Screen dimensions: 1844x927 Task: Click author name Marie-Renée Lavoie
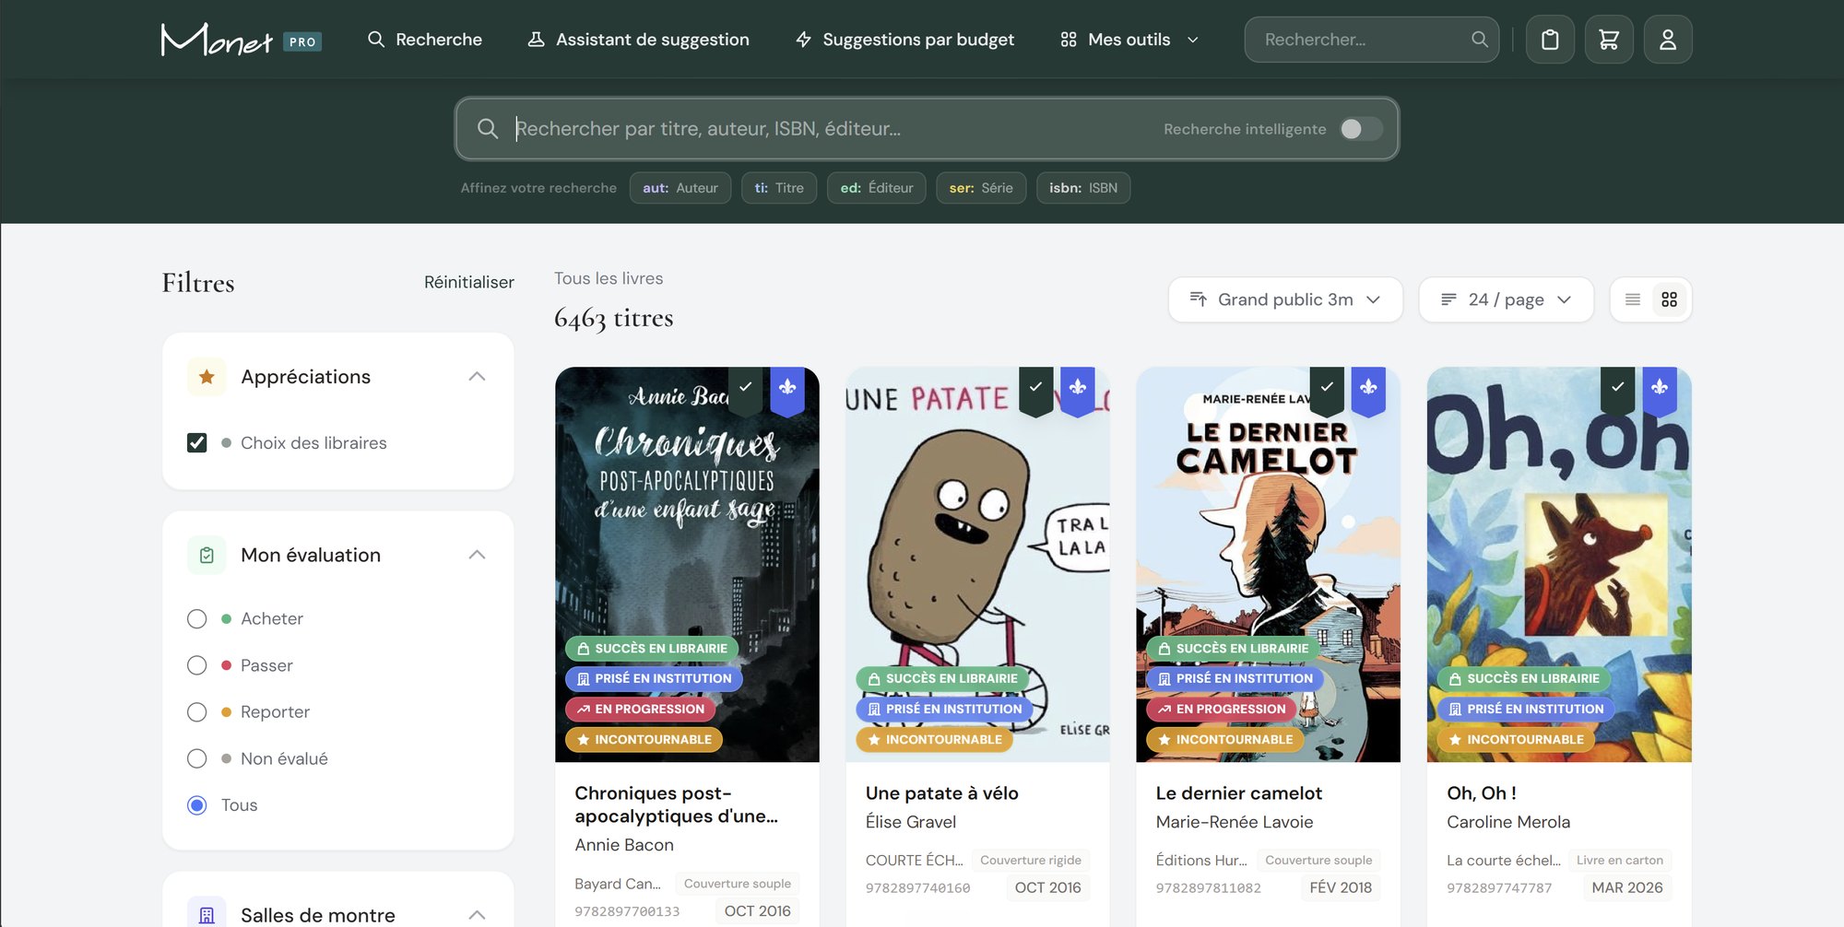click(x=1235, y=822)
